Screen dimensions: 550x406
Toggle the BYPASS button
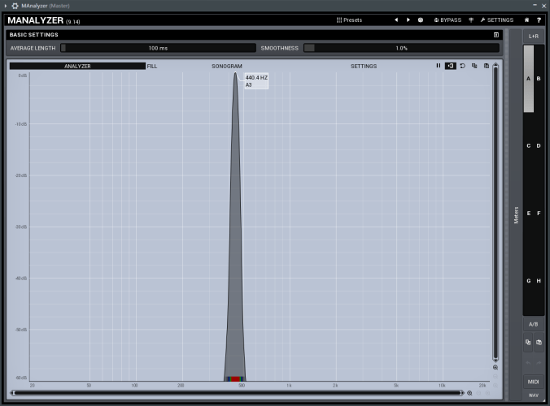[x=447, y=19]
